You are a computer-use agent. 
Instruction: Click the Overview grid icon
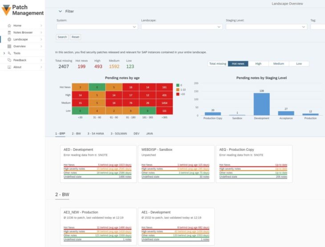pyautogui.click(x=9, y=46)
